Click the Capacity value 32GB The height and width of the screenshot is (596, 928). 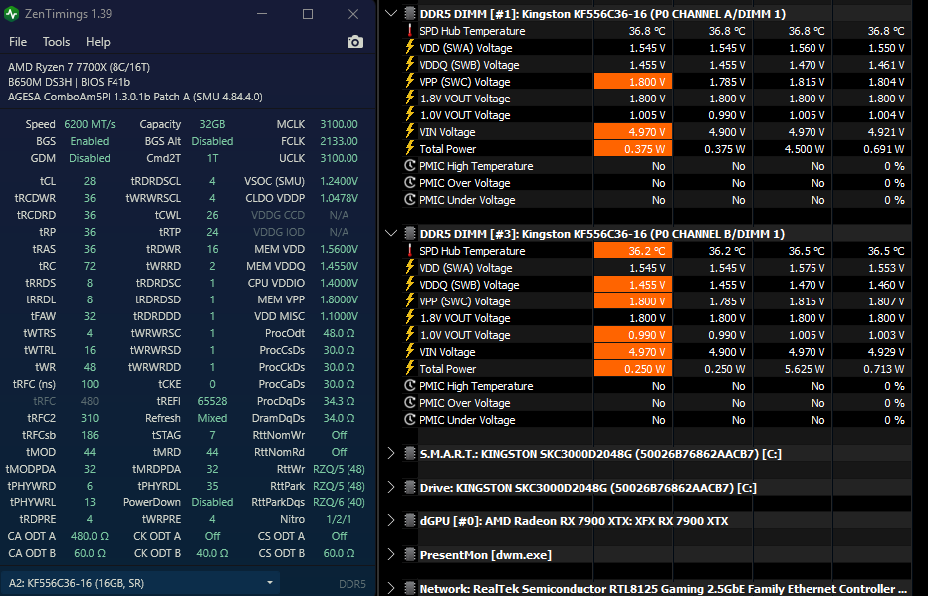point(212,124)
